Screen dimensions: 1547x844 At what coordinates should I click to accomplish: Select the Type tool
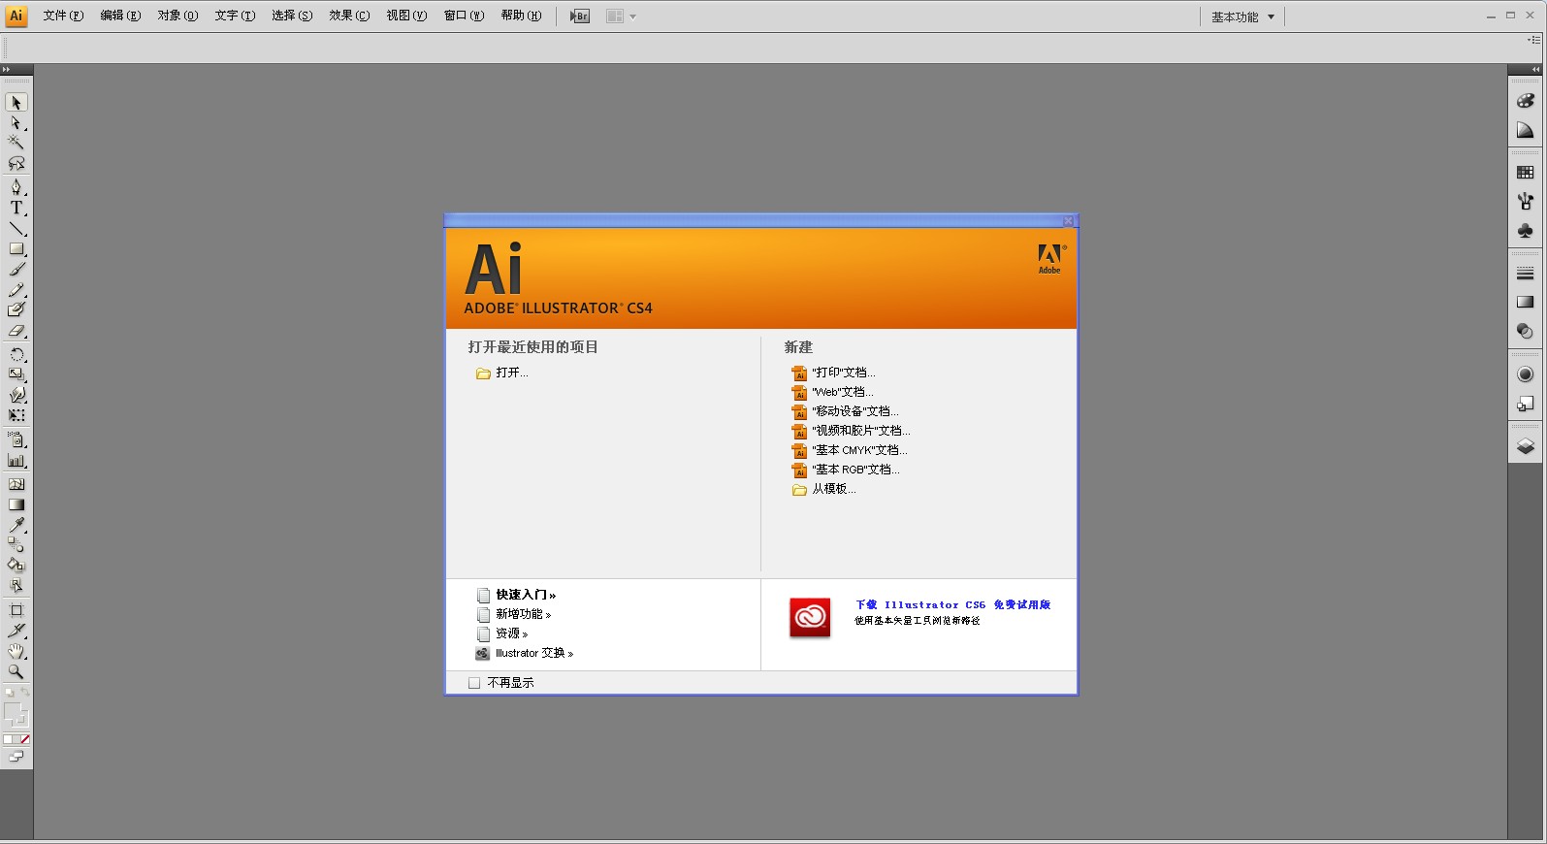point(16,208)
